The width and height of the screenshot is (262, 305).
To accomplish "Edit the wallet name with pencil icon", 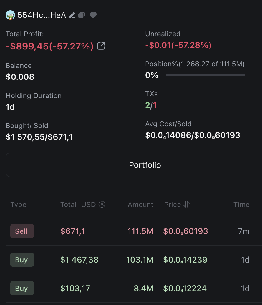I will pyautogui.click(x=72, y=15).
